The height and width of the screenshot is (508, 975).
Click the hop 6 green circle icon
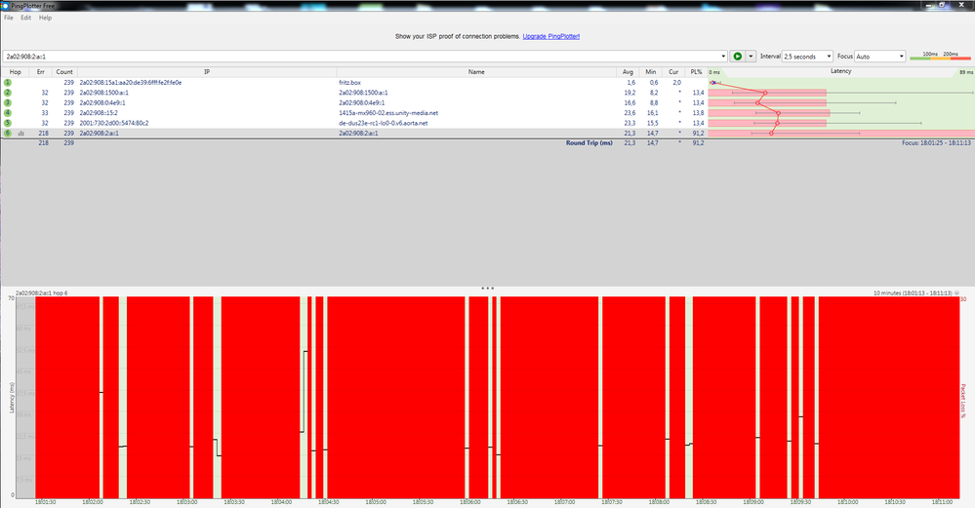[x=8, y=133]
